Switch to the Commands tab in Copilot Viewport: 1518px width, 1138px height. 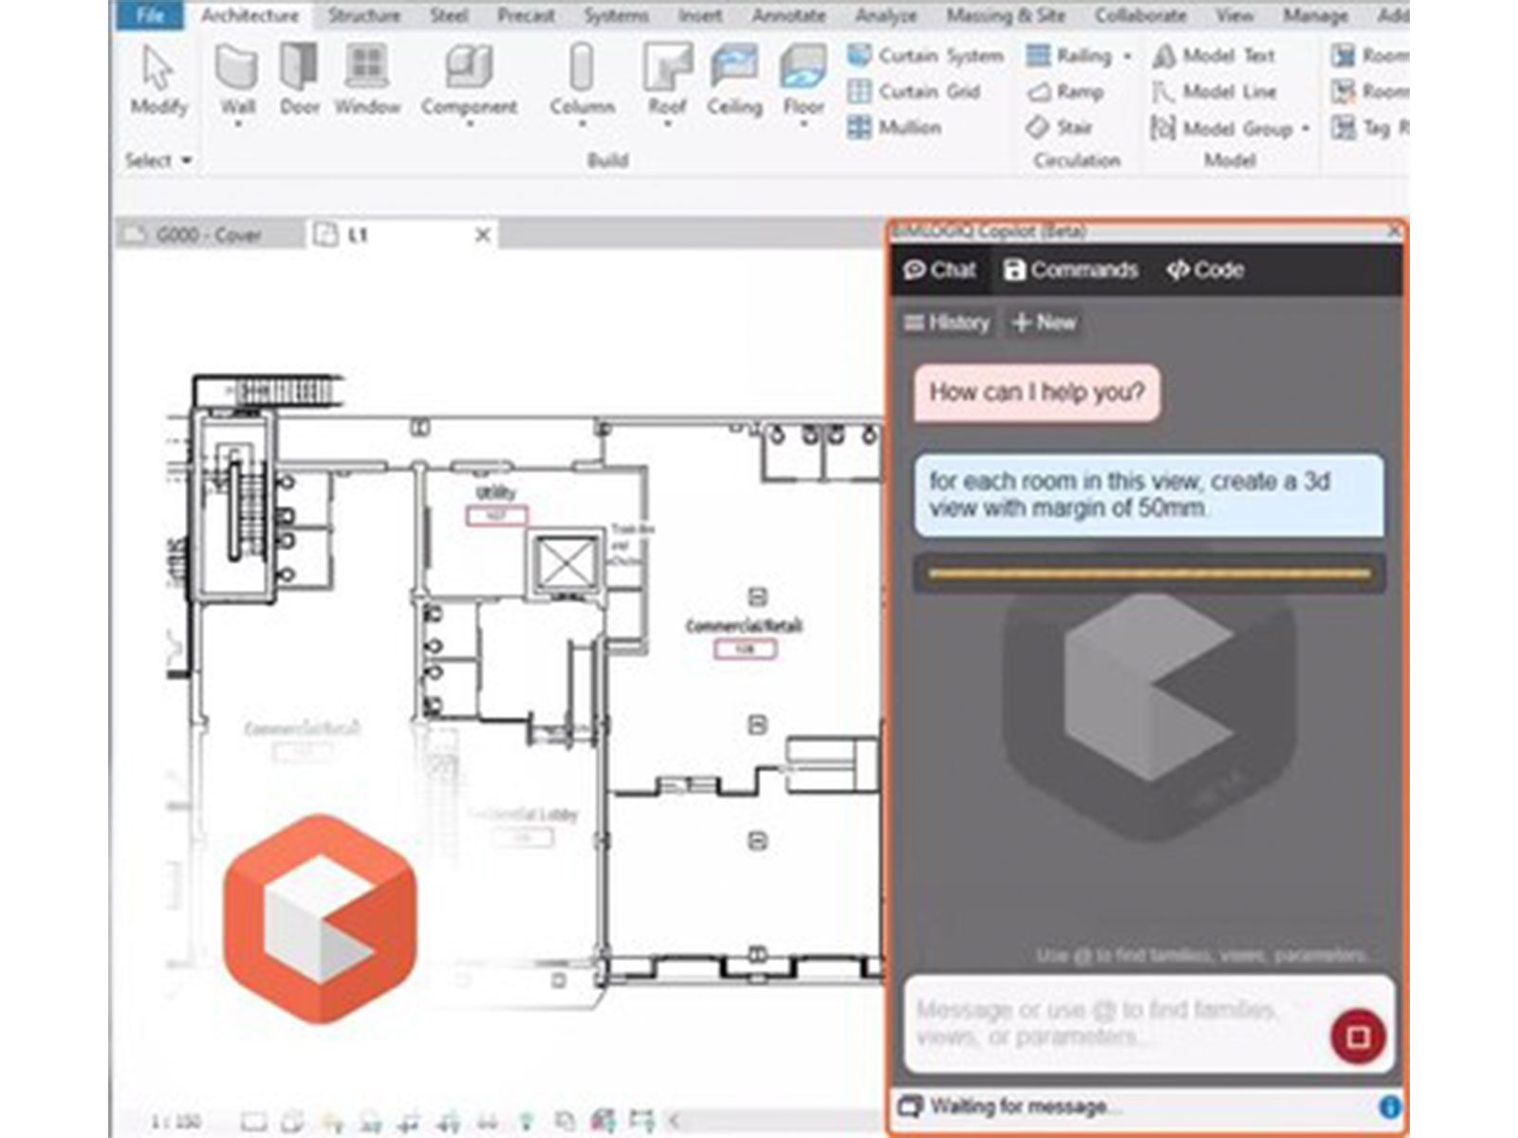[x=1072, y=270]
